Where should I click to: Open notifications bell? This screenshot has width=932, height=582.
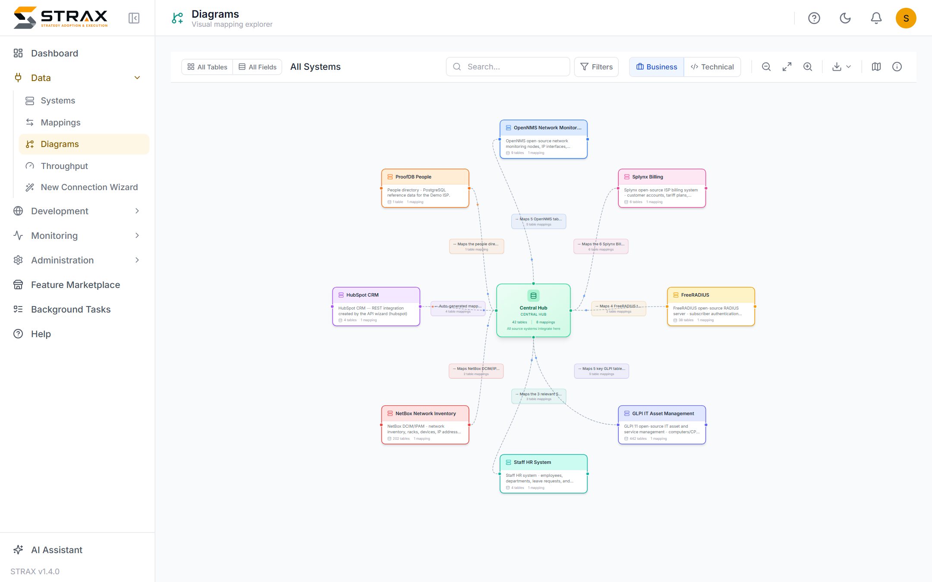point(876,18)
